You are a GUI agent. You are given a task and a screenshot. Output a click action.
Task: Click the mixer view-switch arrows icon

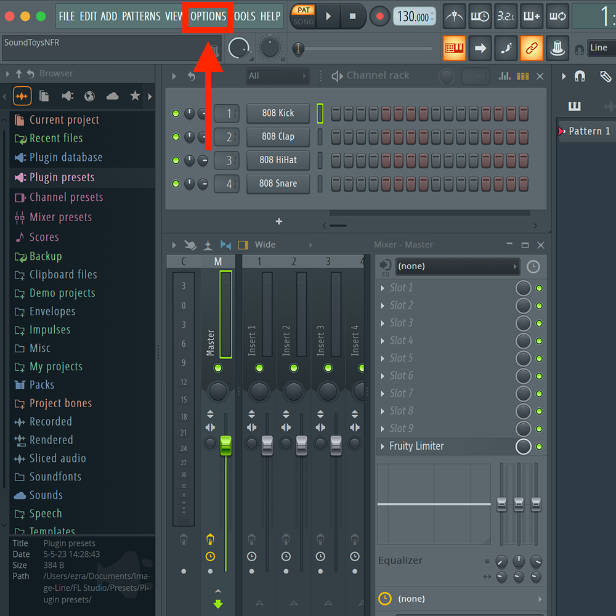225,245
